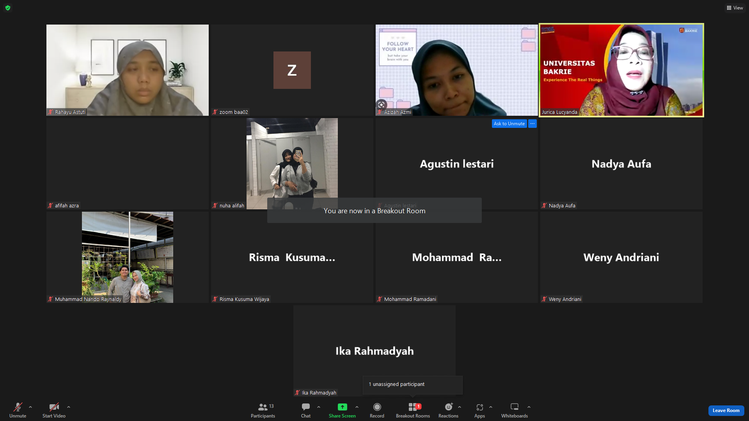The image size is (749, 421).
Task: Click muted mic icon beside Rahayu Astuti
Action: [x=50, y=112]
